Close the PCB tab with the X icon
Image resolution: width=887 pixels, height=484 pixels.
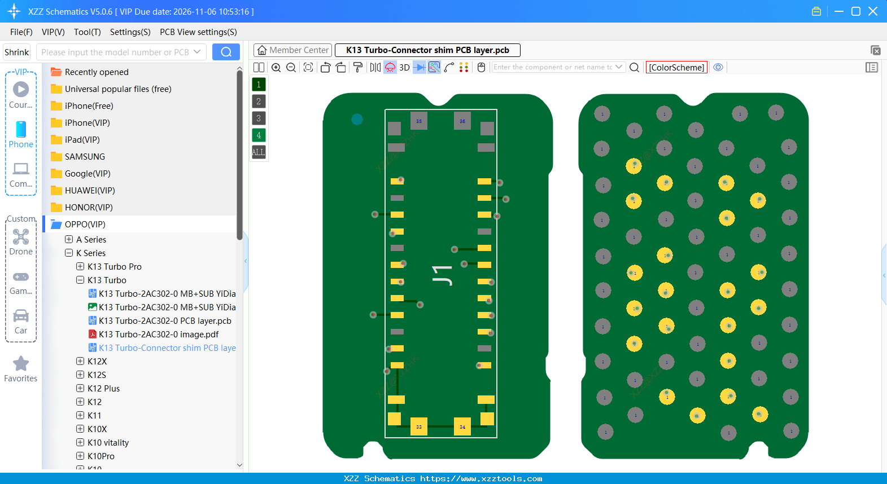point(876,50)
